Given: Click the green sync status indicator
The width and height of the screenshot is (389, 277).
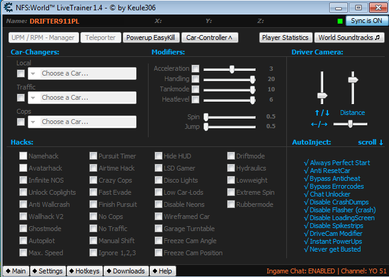Looking at the screenshot, I should pyautogui.click(x=340, y=21).
